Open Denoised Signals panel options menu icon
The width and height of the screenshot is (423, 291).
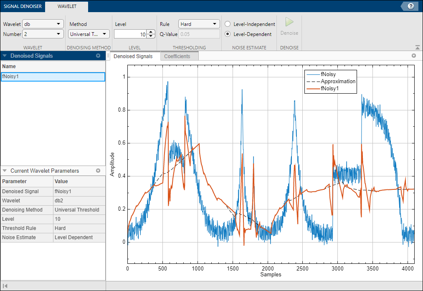point(98,56)
